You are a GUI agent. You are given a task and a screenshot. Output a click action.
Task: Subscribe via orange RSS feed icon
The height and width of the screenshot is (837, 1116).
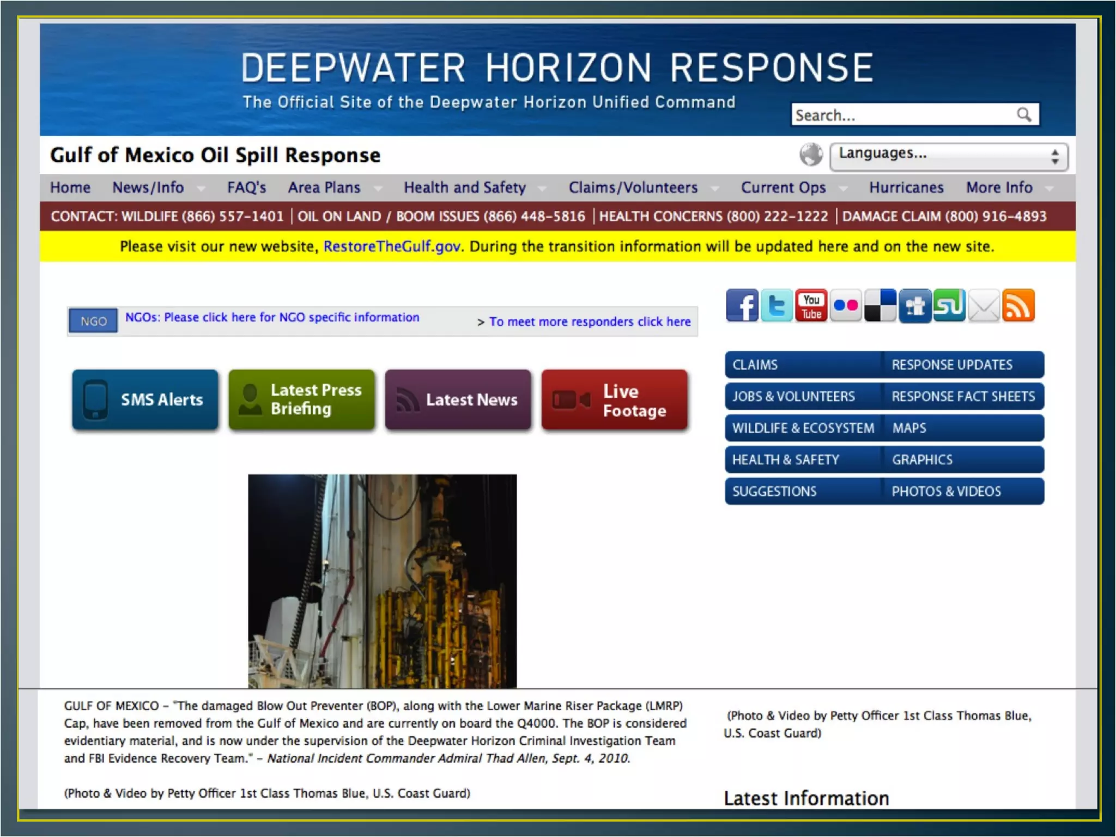coord(1018,306)
